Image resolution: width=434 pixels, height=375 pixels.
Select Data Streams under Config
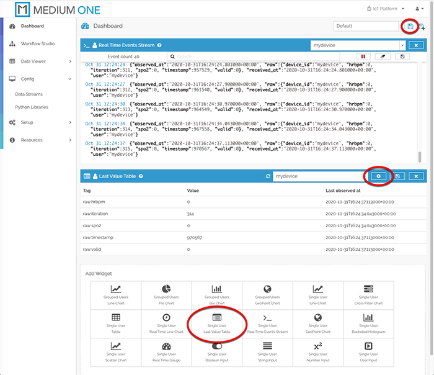(x=29, y=94)
